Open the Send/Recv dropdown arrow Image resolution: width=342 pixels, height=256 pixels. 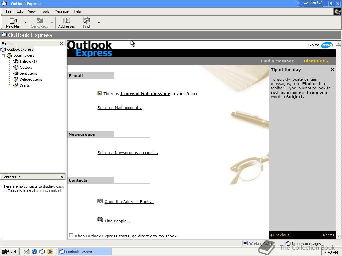coord(52,23)
